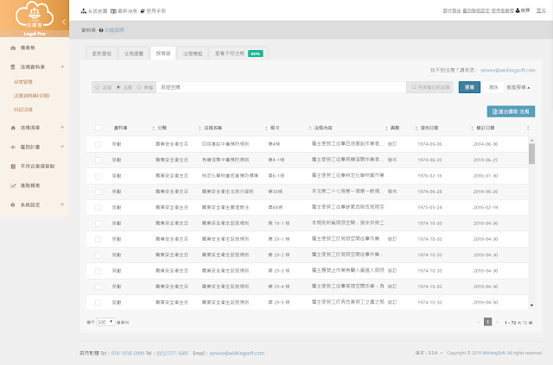The height and width of the screenshot is (365, 553).
Task: Click the 進階報表 chart icon
Action: pyautogui.click(x=13, y=186)
